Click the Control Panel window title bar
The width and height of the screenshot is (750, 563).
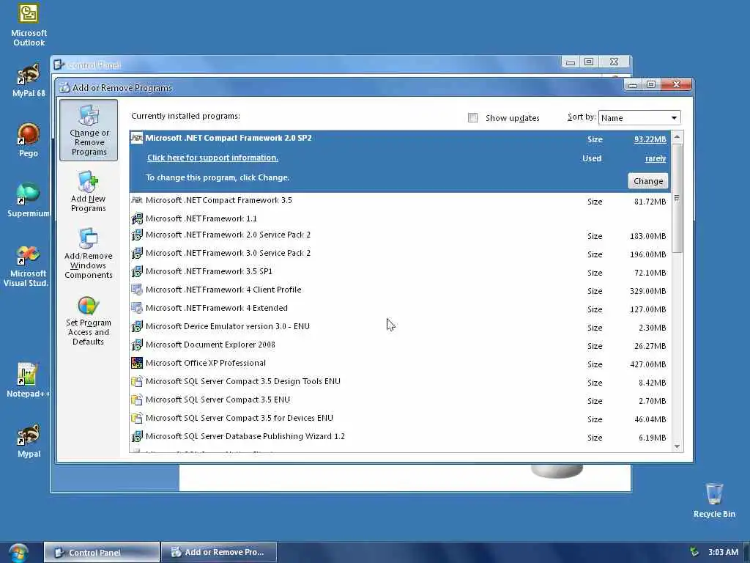(306, 65)
